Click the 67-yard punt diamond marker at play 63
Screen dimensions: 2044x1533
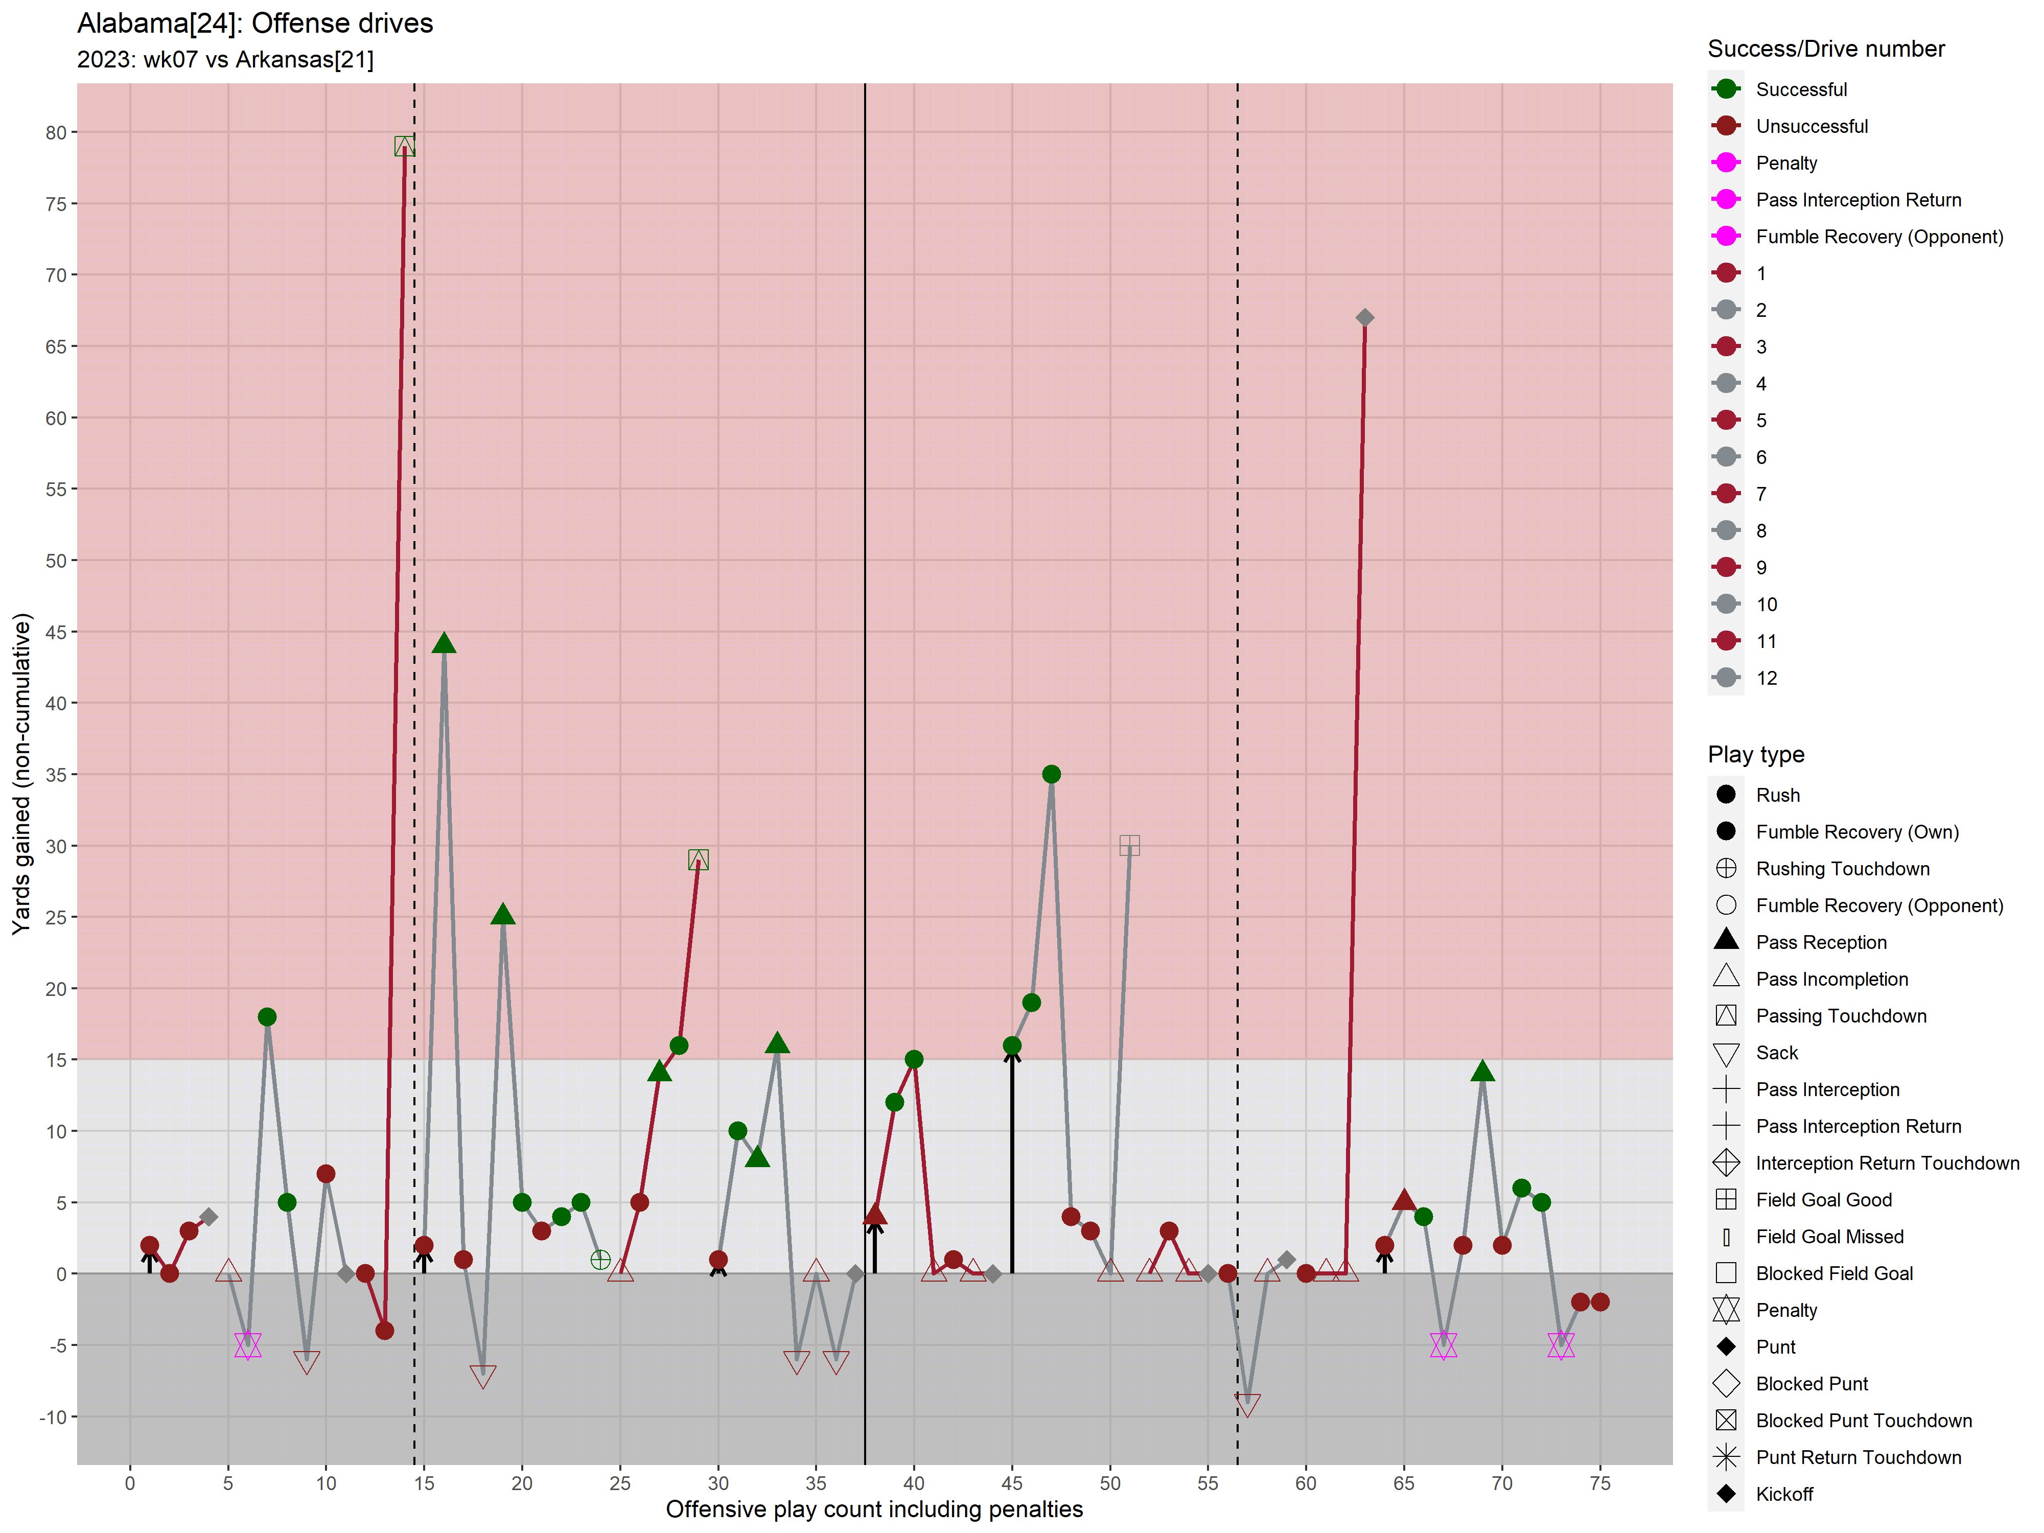pos(1364,318)
